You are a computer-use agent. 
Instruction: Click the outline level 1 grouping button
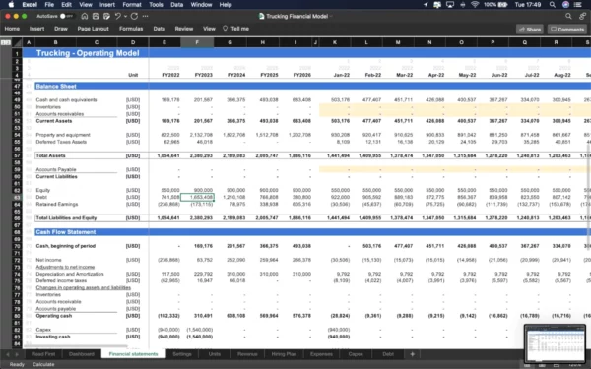click(x=3, y=43)
